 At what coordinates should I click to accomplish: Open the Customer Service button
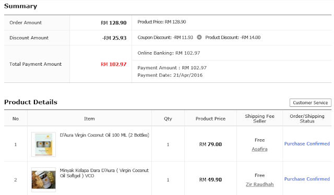click(311, 103)
